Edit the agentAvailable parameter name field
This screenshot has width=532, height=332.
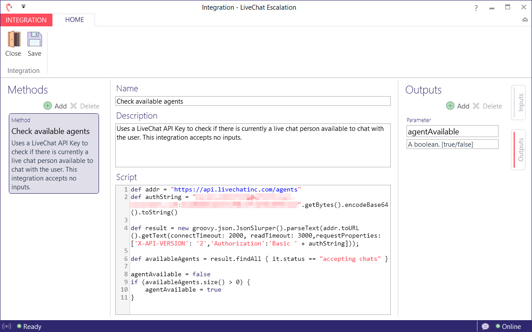click(x=452, y=131)
